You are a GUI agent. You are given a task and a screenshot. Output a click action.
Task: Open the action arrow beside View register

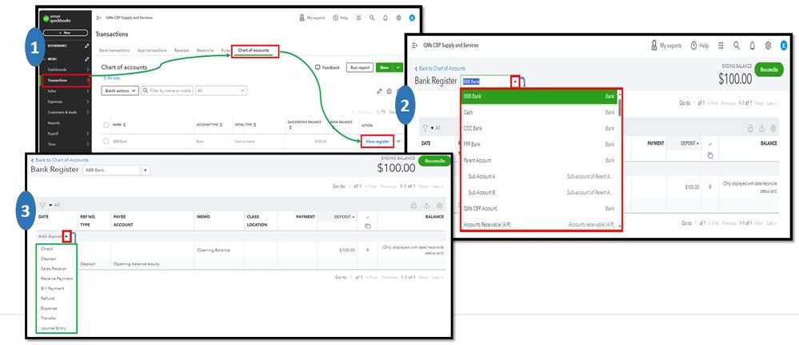[x=398, y=142]
